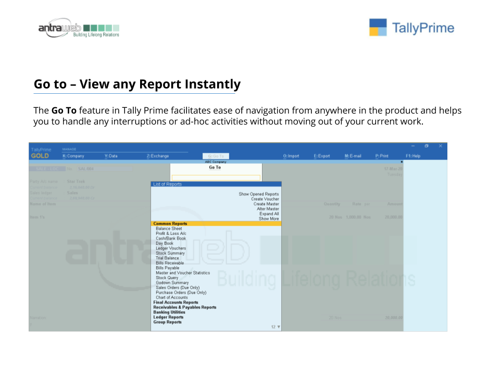The width and height of the screenshot is (500, 375).
Task: Choose Expand All in report list
Action: [x=269, y=214]
